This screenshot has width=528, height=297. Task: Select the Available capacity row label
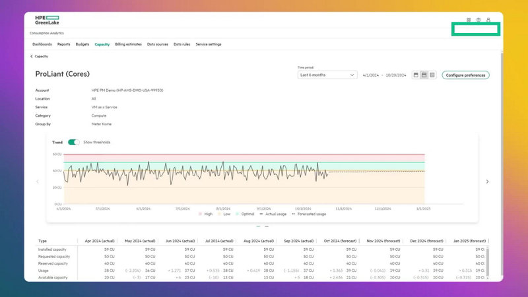click(53, 278)
